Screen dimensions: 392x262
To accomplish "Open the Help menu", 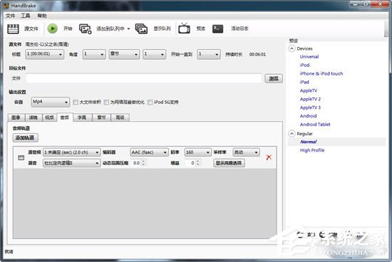I will (x=42, y=16).
